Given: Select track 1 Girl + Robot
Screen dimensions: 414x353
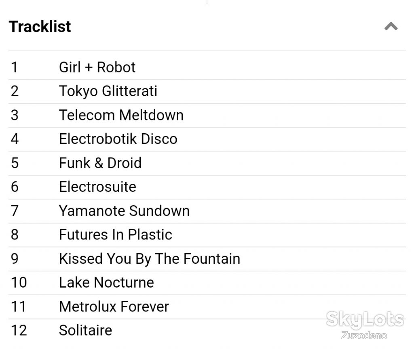Looking at the screenshot, I should pos(207,67).
